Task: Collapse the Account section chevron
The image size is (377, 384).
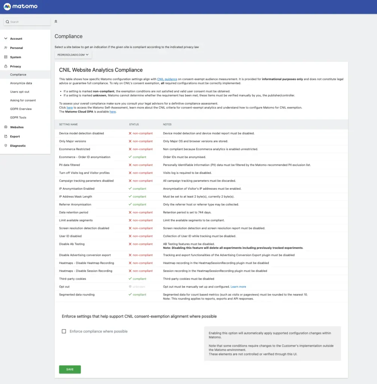Action: tap(6, 38)
